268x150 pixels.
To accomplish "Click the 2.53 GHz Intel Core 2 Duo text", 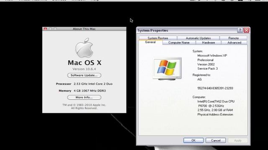I will point(93,84).
